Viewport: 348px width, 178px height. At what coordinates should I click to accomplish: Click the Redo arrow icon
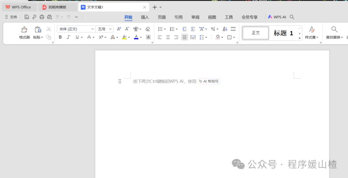pyautogui.click(x=69, y=17)
